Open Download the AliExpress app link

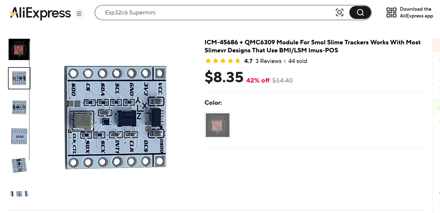[x=416, y=12]
